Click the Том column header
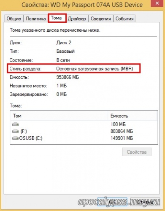Viewport: 165px width, 211px height. coord(59,116)
